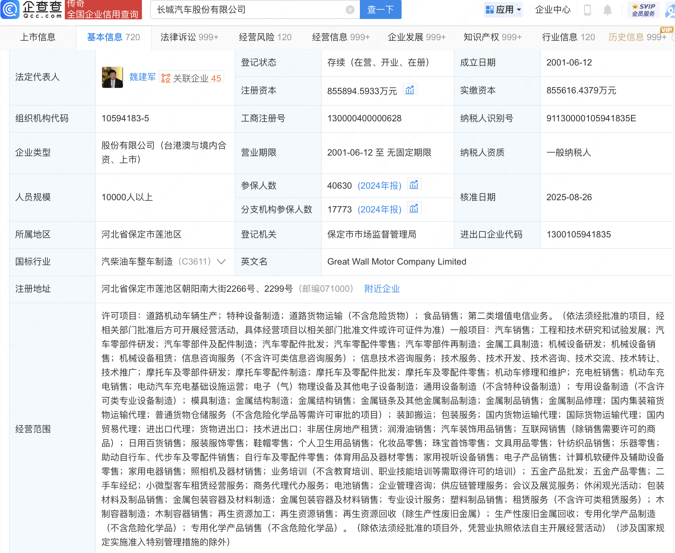Image resolution: width=675 pixels, height=553 pixels.
Task: Open the 经营风险 tab
Action: tap(265, 37)
